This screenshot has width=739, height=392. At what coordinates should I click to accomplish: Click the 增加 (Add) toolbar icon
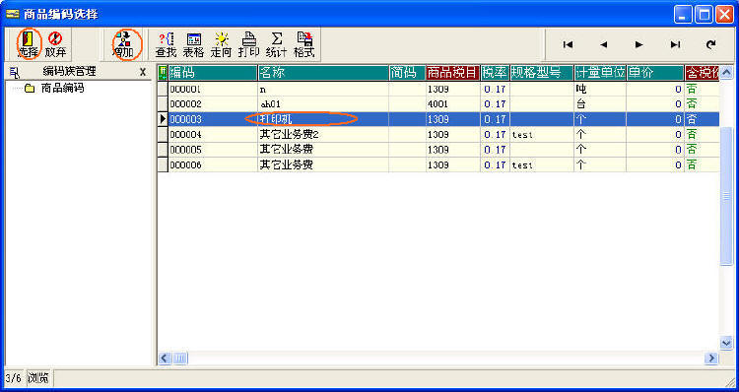pyautogui.click(x=123, y=44)
